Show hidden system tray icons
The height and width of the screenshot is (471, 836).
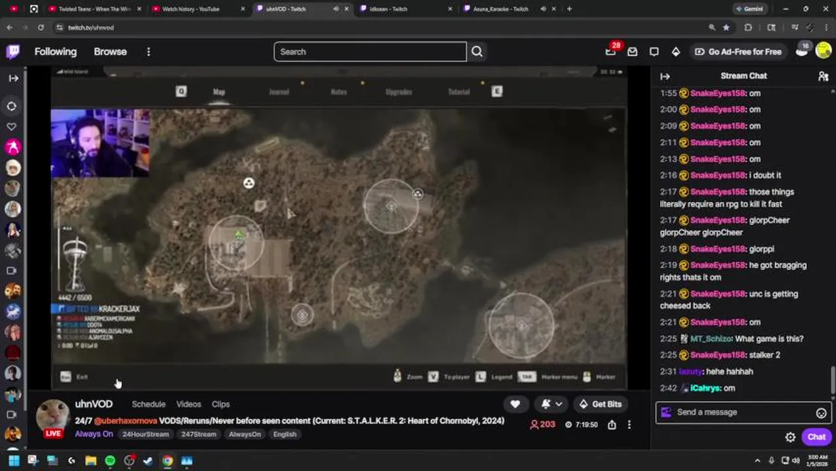(x=758, y=461)
